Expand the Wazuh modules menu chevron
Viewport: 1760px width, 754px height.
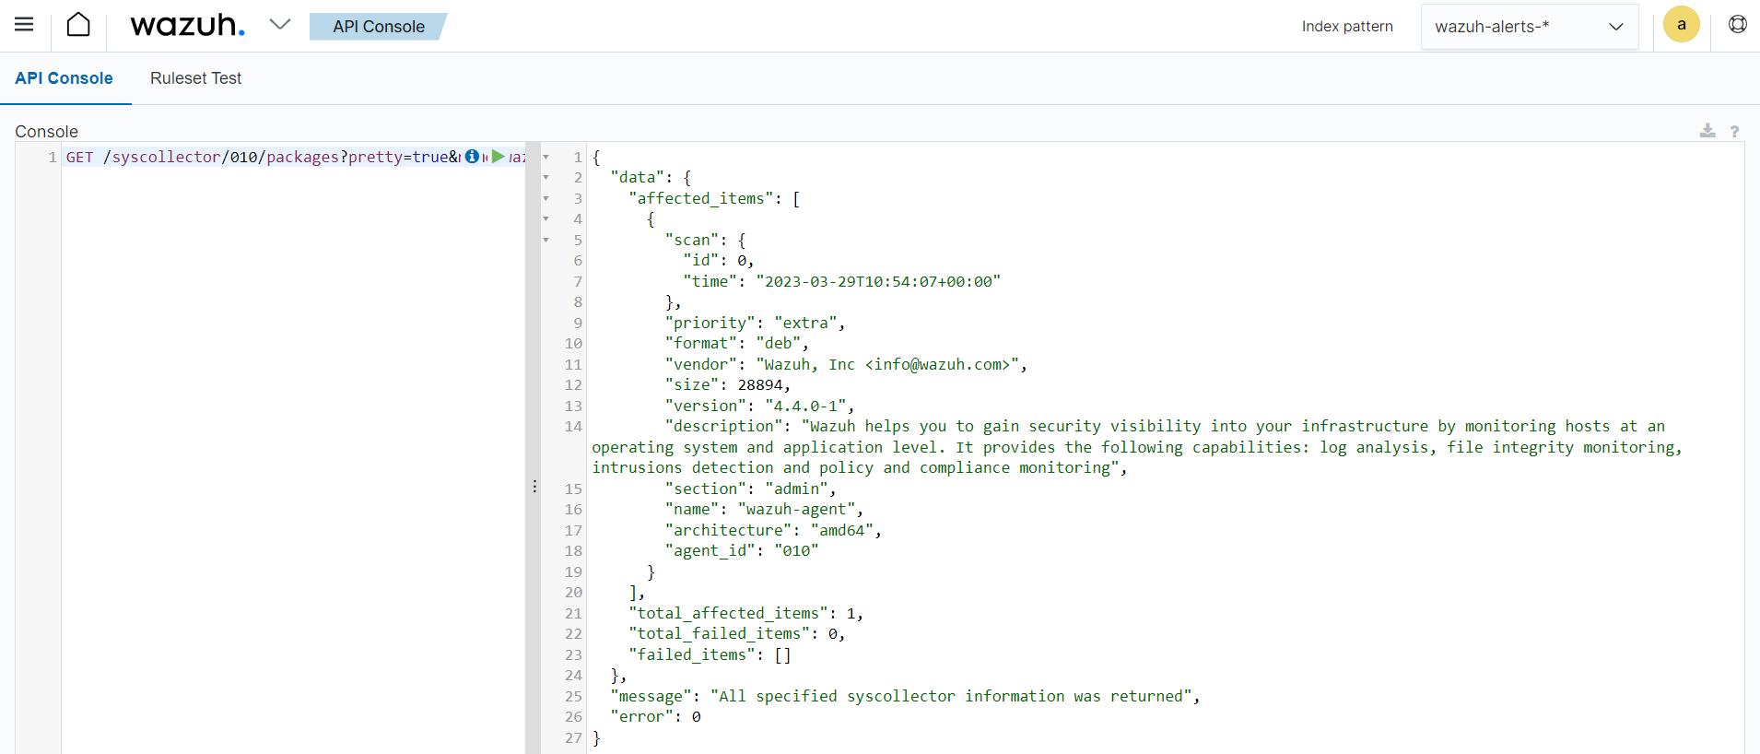(x=280, y=25)
